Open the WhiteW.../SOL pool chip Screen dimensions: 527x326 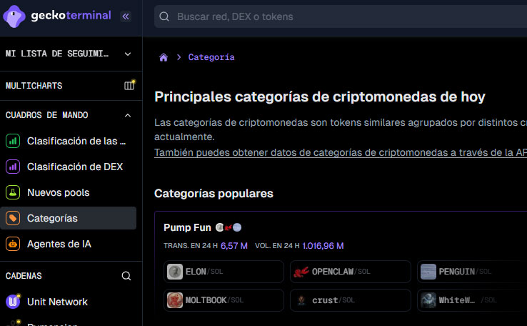[472, 300]
